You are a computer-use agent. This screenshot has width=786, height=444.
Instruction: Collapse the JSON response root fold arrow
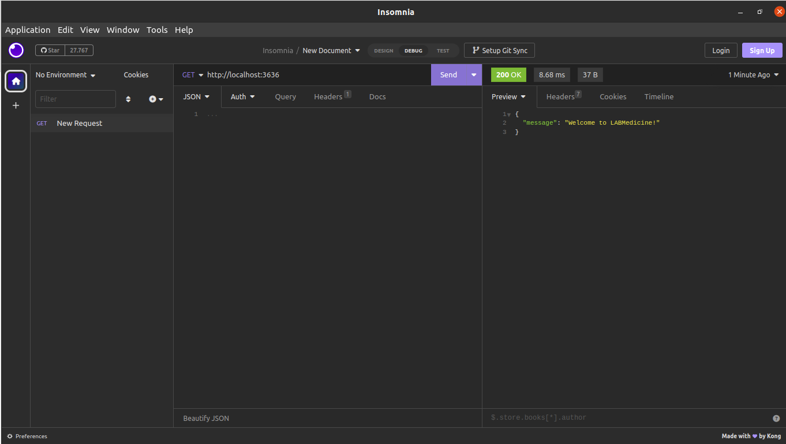pos(508,115)
